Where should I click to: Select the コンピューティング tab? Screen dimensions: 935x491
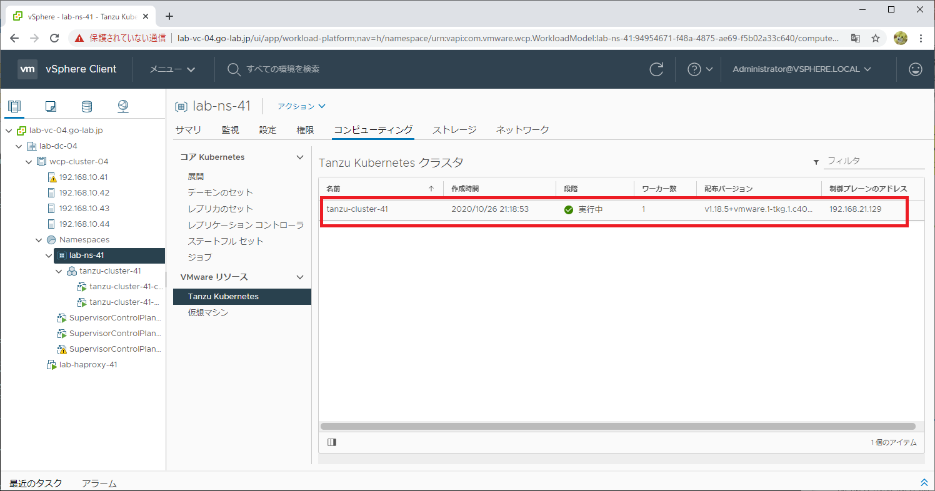(373, 130)
